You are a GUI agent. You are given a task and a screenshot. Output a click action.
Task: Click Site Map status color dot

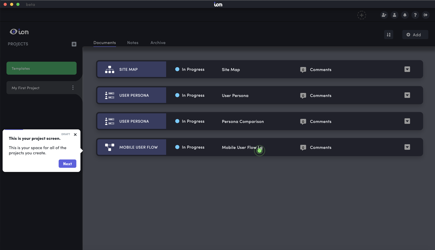177,69
